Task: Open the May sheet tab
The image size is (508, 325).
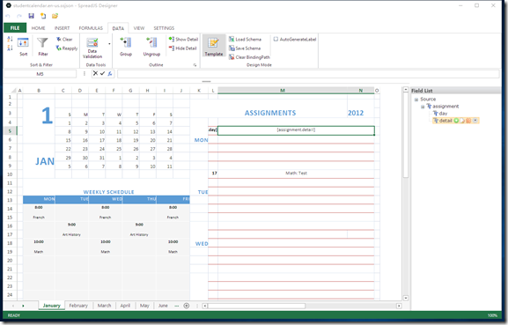Action: [x=144, y=306]
